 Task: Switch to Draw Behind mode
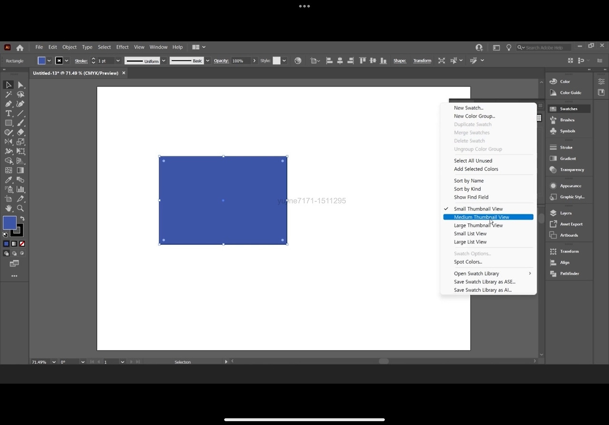(x=14, y=253)
